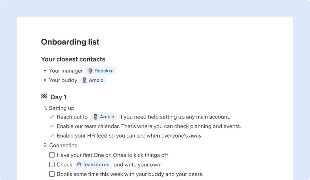
Task: Click the Setting up list item
Action: pyautogui.click(x=61, y=108)
